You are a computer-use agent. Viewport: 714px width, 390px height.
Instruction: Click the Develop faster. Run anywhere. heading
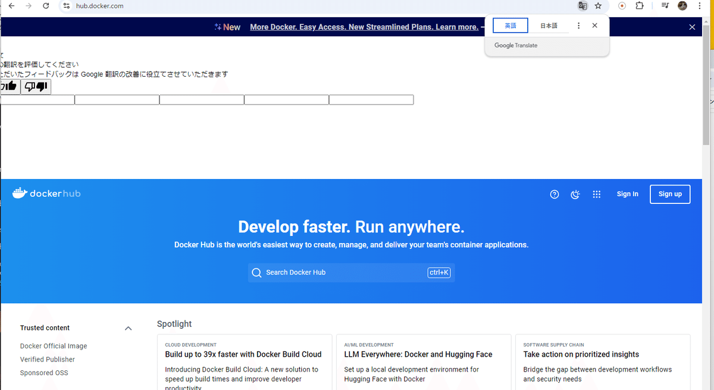click(351, 227)
